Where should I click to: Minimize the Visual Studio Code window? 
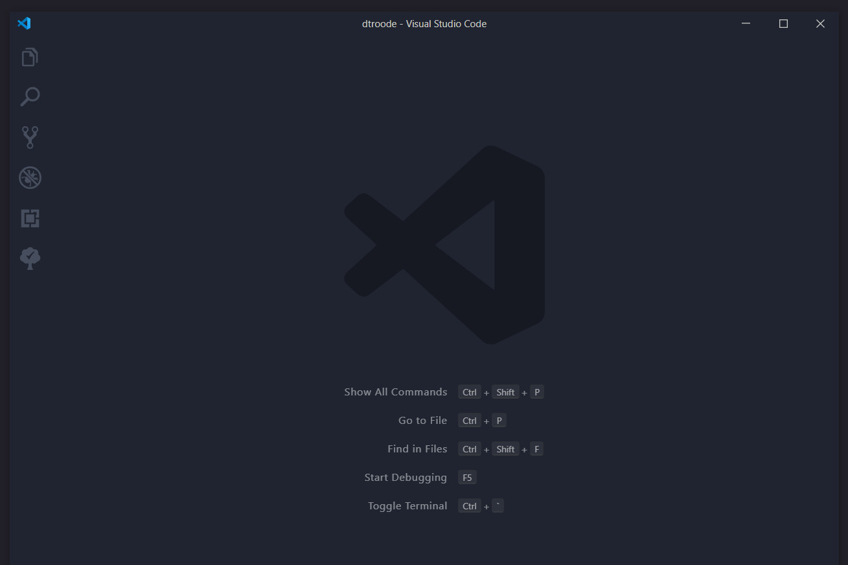(x=746, y=23)
